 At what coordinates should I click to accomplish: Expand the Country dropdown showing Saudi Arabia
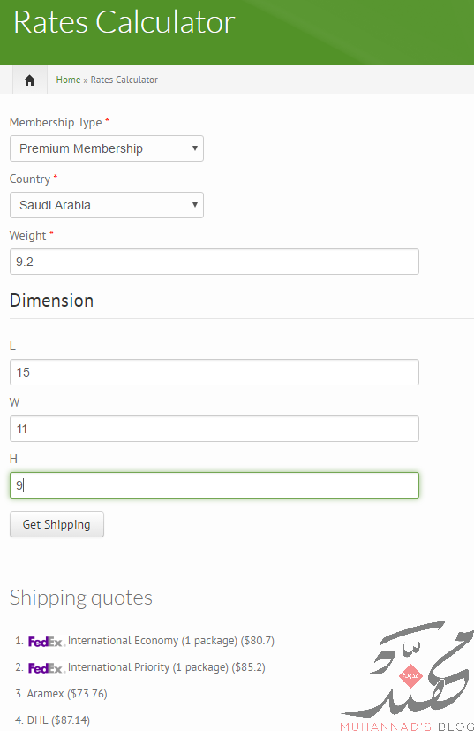point(107,205)
